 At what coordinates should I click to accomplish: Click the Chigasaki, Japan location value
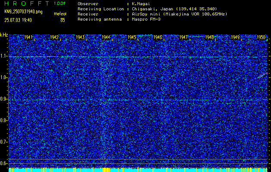(174, 9)
